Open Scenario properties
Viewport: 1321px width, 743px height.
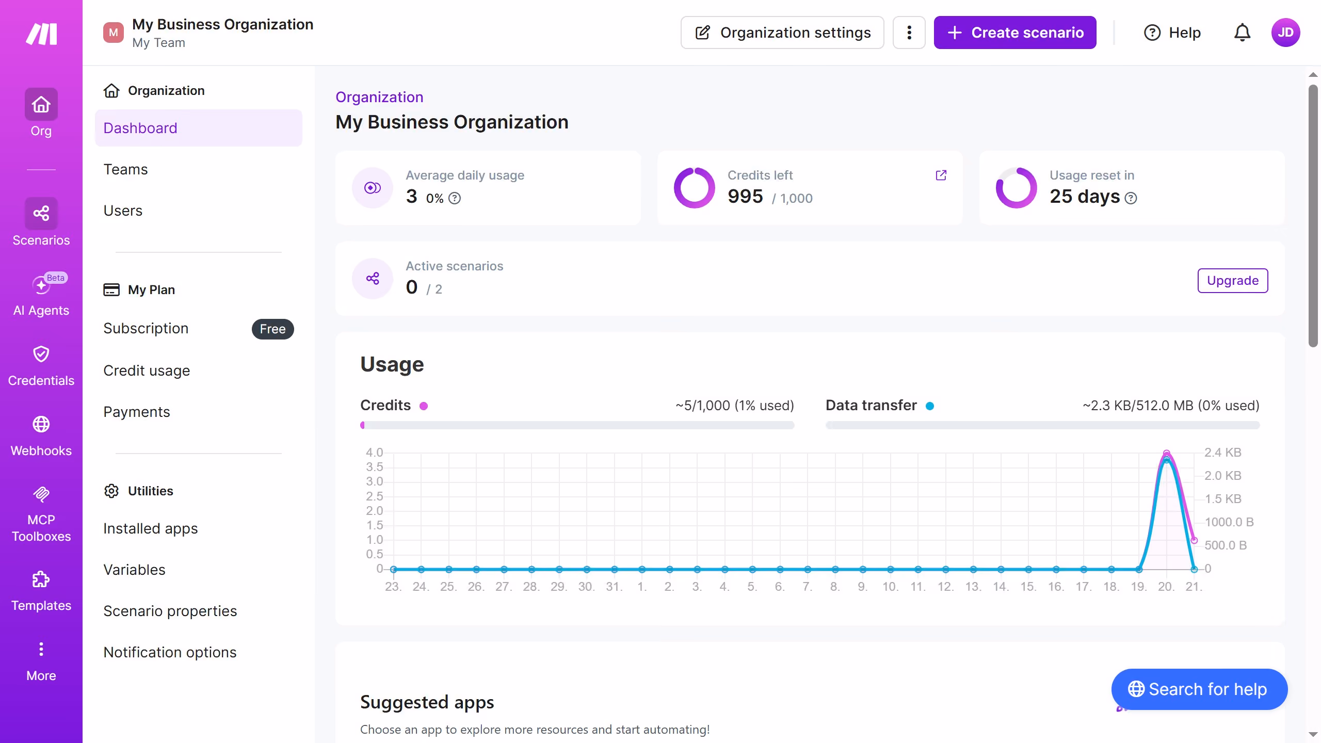(199, 611)
